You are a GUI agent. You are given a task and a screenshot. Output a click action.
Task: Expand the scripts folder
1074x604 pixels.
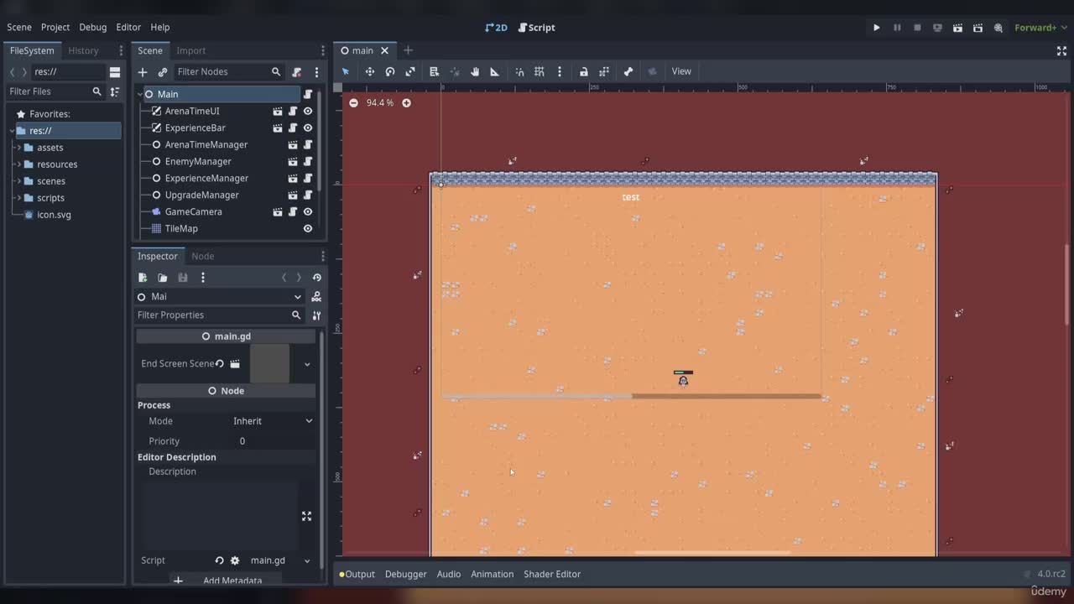pyautogui.click(x=18, y=198)
